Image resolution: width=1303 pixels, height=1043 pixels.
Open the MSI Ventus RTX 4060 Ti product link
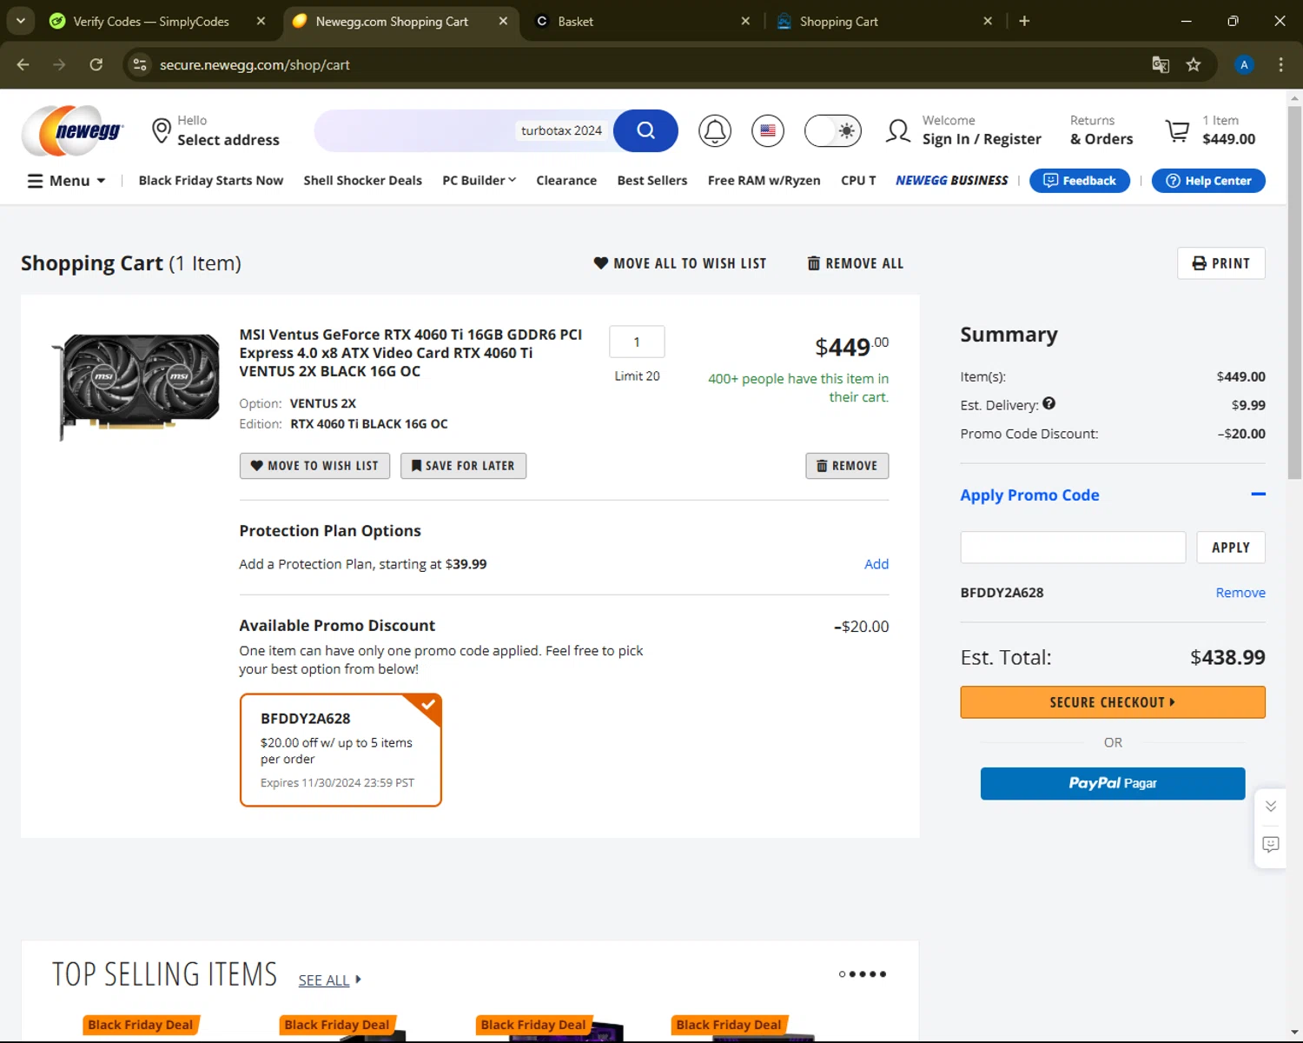(411, 353)
